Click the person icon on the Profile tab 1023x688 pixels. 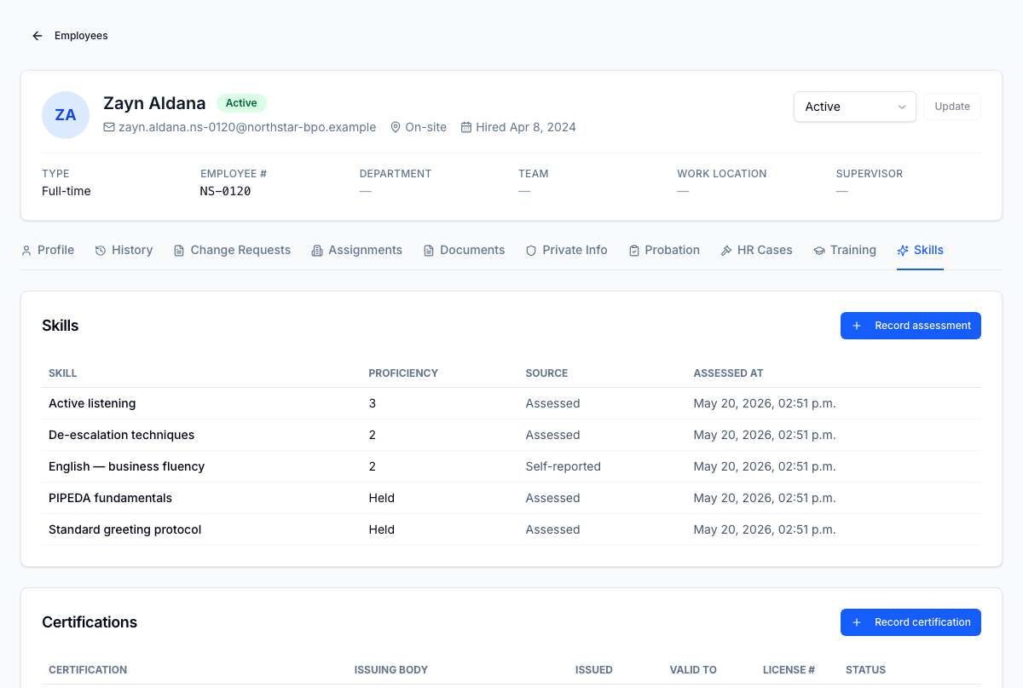tap(26, 251)
